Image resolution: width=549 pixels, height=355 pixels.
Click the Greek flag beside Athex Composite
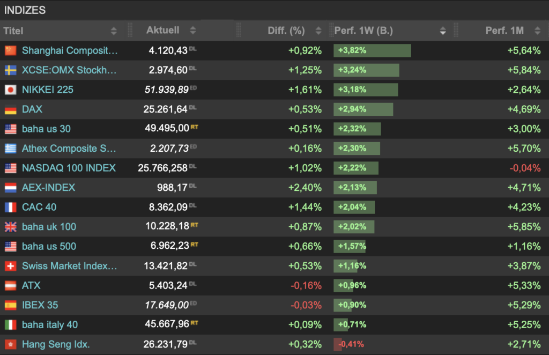10,149
